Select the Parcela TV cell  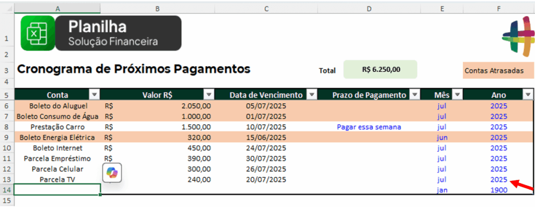57,179
